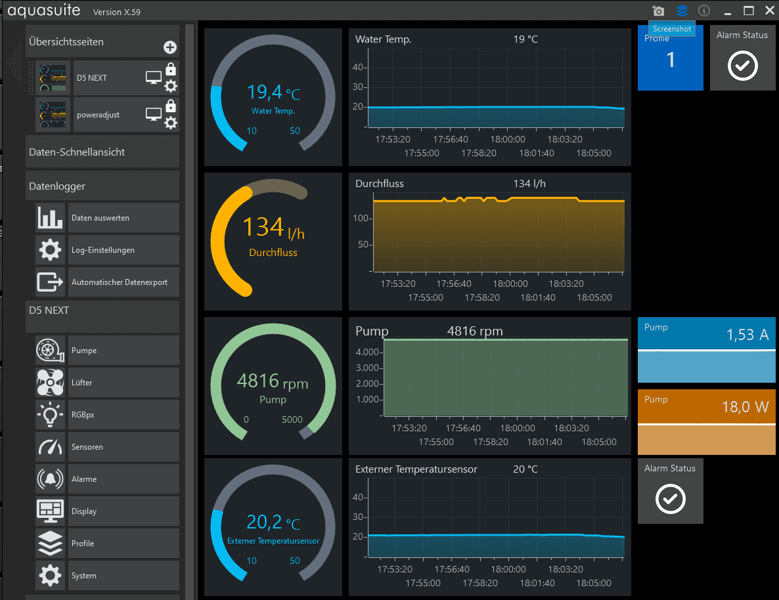Open the Pumpe settings page
779x600 pixels.
click(x=123, y=350)
